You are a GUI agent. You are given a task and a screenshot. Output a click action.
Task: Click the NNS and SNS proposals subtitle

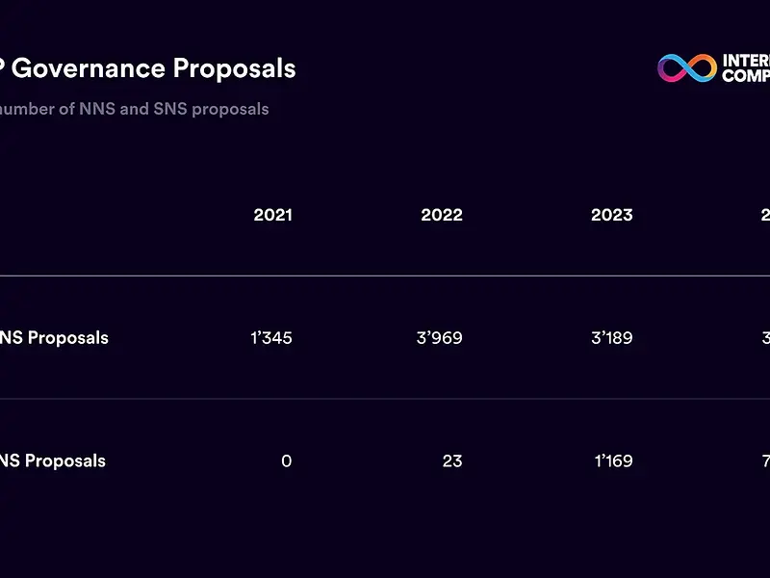135,109
